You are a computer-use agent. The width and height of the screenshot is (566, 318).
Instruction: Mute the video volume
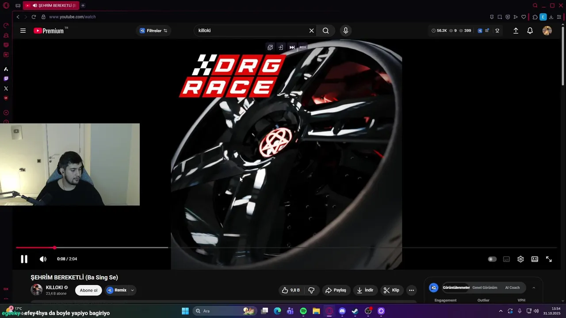[43, 259]
